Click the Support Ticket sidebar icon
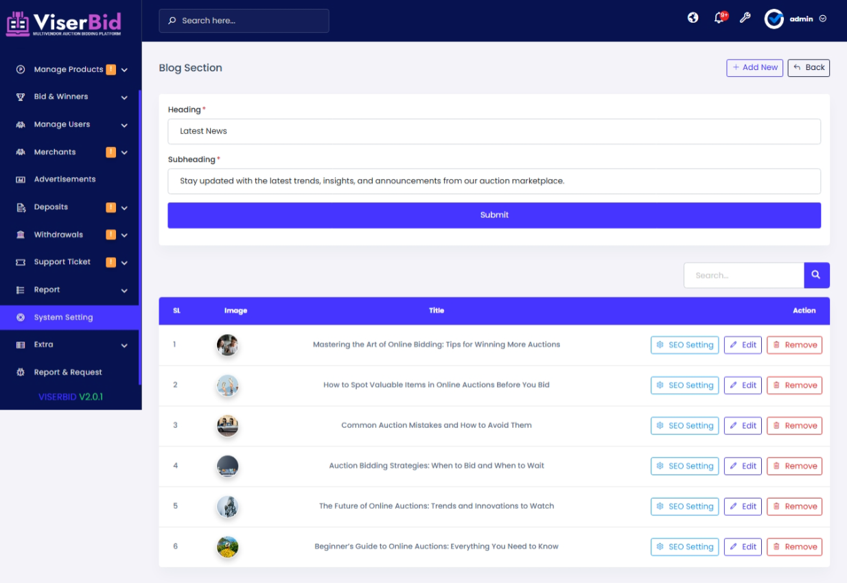The height and width of the screenshot is (583, 847). pos(21,262)
